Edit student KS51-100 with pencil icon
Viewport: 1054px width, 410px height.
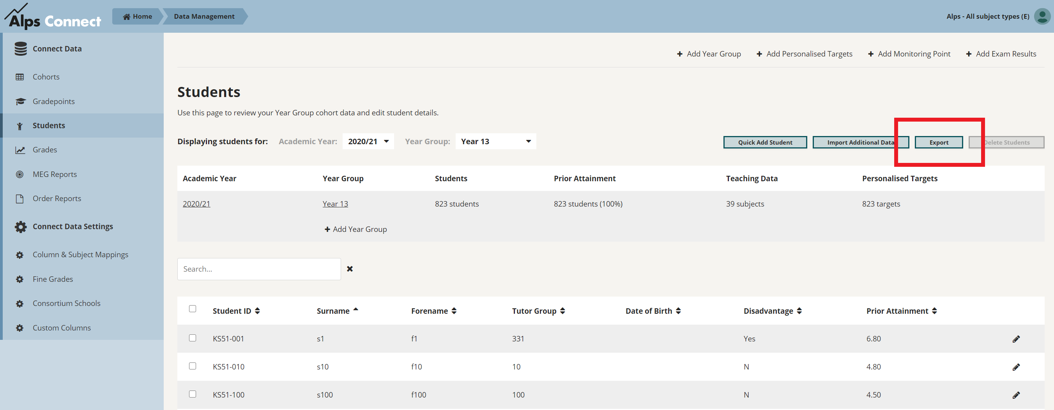pyautogui.click(x=1016, y=395)
